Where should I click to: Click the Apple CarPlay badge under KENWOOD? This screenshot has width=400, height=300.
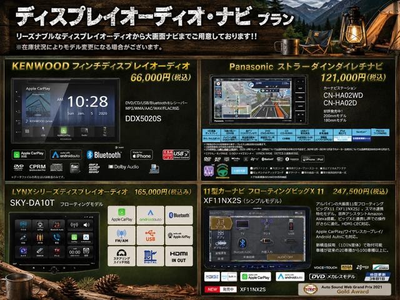tap(29, 154)
